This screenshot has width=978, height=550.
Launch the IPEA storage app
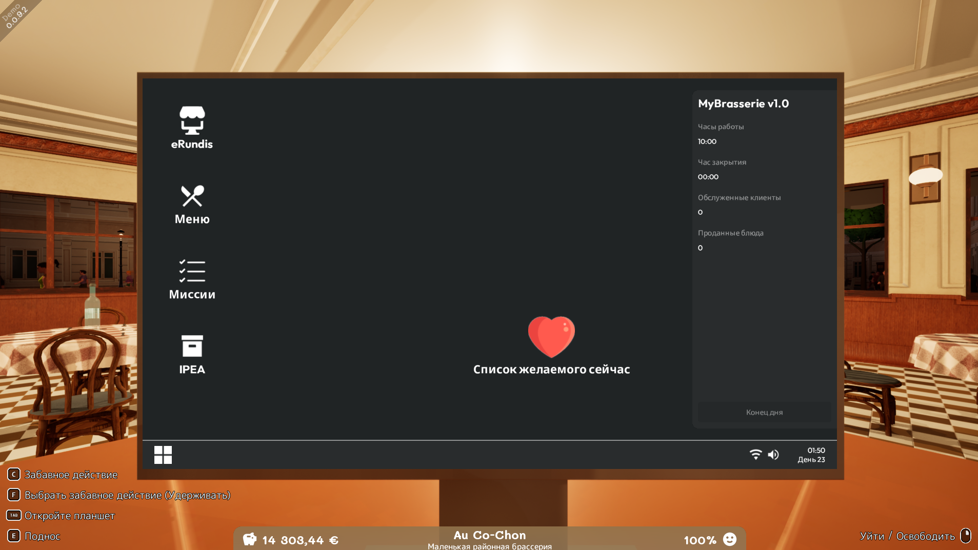click(192, 355)
